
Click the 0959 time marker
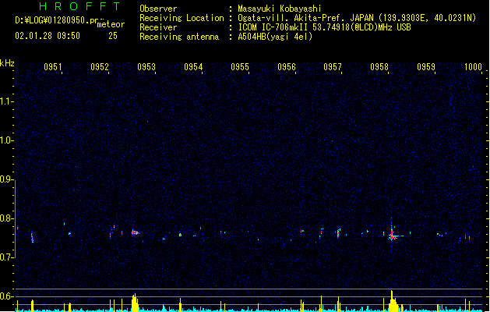pyautogui.click(x=426, y=67)
